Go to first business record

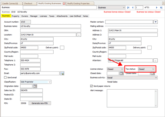tap(128, 7)
